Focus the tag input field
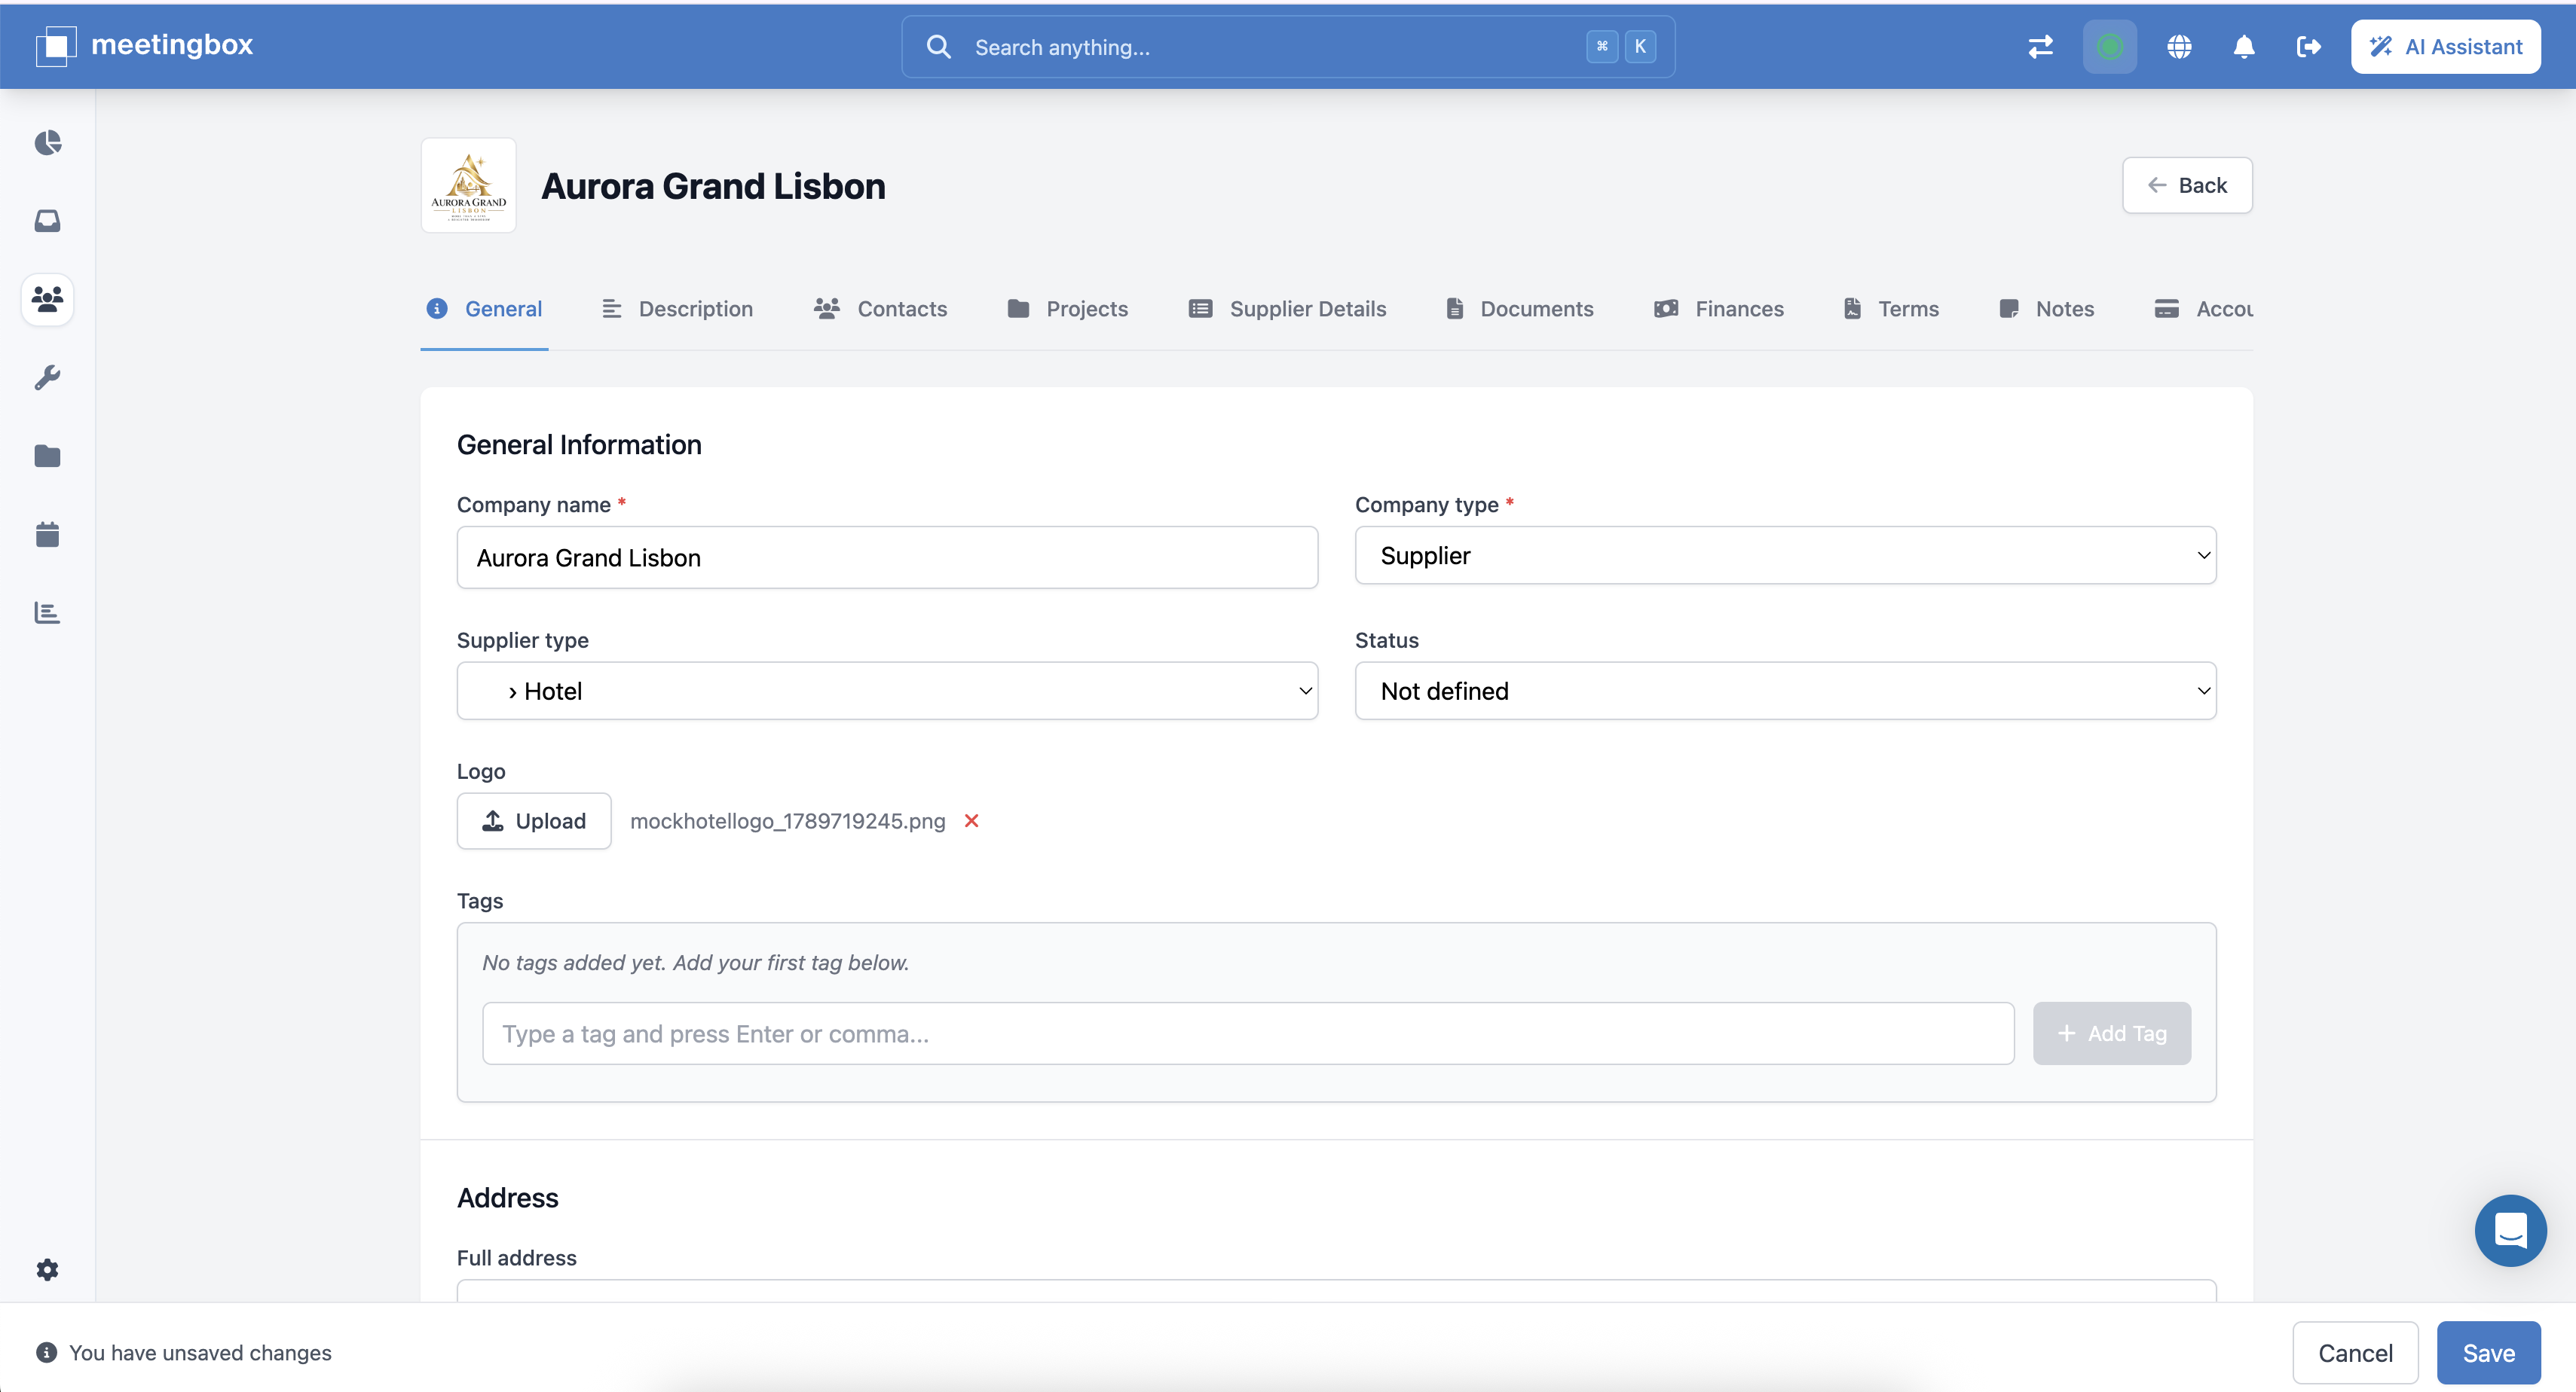 1248,1033
